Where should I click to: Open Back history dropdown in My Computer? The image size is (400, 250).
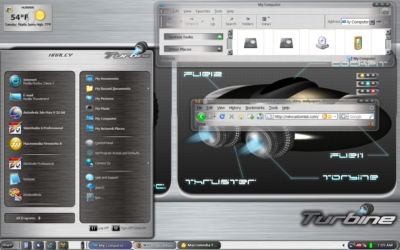(181, 21)
